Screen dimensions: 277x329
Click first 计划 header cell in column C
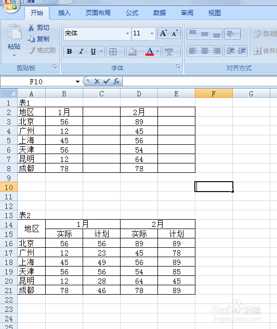102,234
